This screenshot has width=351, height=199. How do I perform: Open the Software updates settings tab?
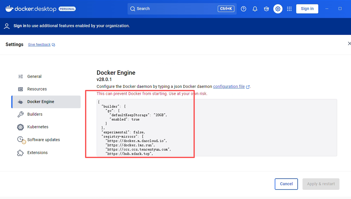[46, 140]
